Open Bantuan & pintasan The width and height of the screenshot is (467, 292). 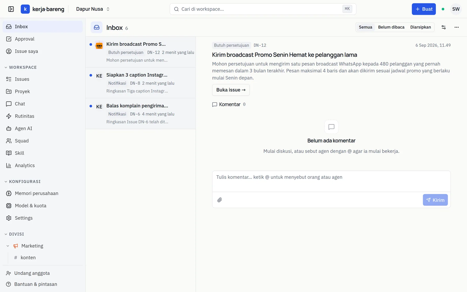click(43, 284)
